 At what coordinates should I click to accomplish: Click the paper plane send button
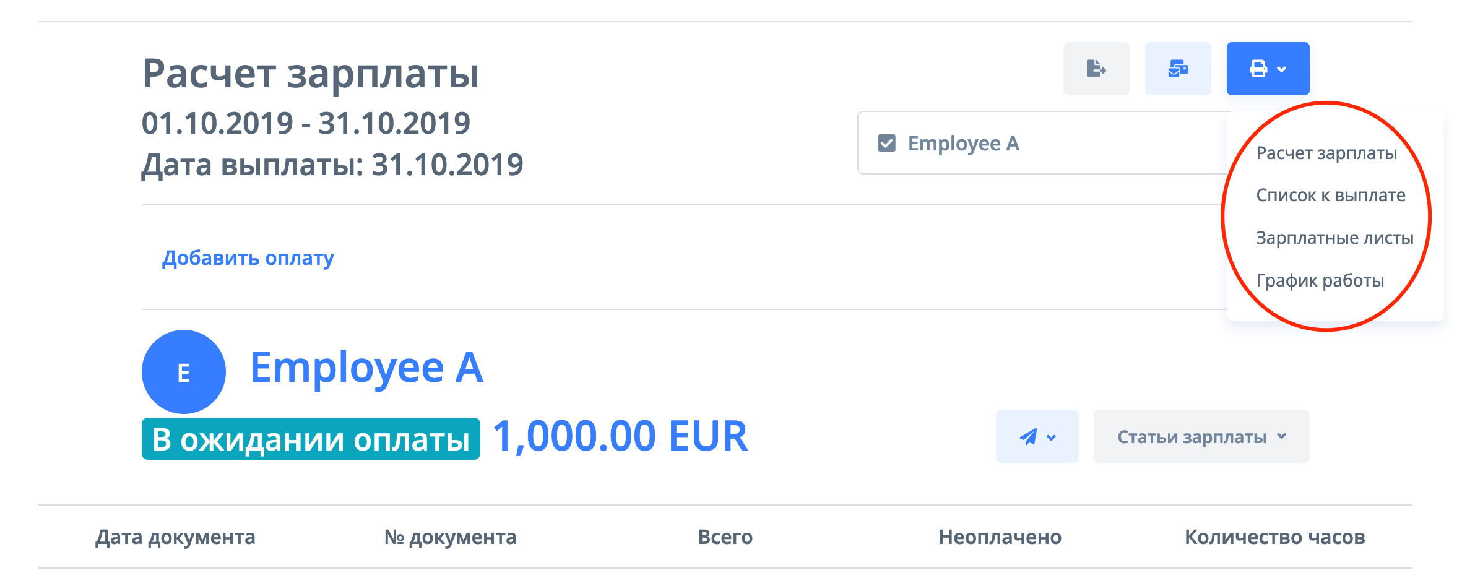click(x=1036, y=436)
